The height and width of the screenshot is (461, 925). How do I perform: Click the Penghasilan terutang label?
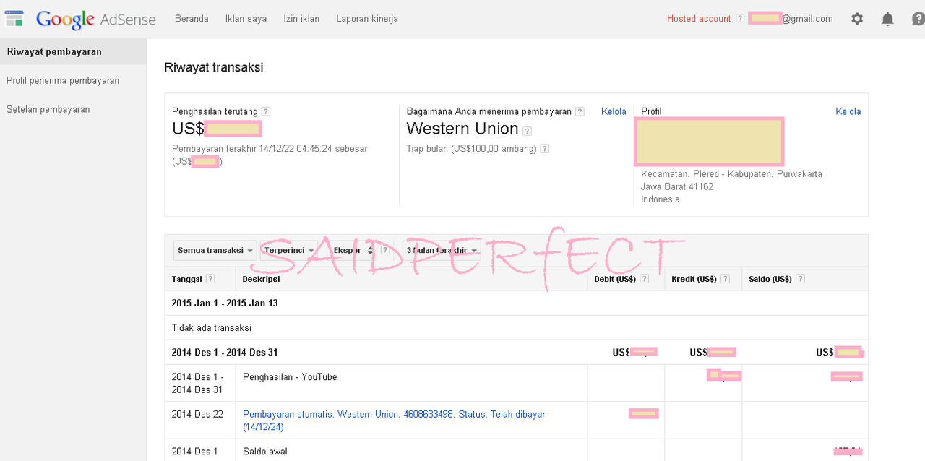[x=215, y=111]
